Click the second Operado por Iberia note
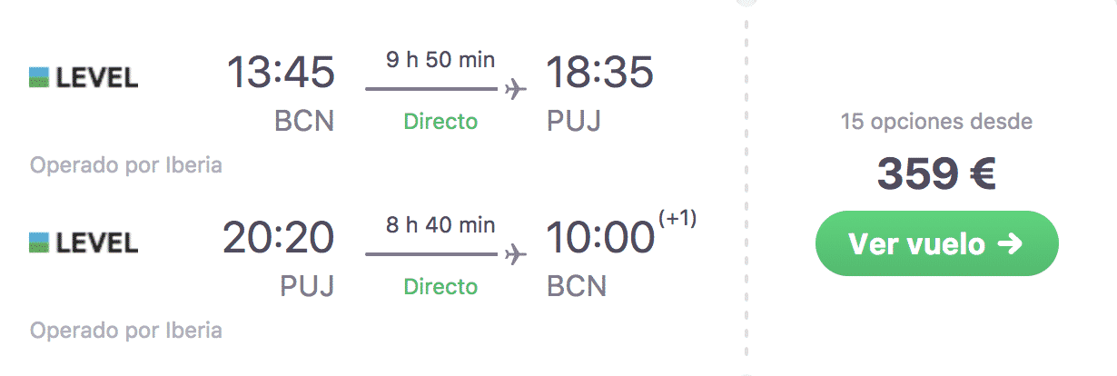 tap(126, 331)
